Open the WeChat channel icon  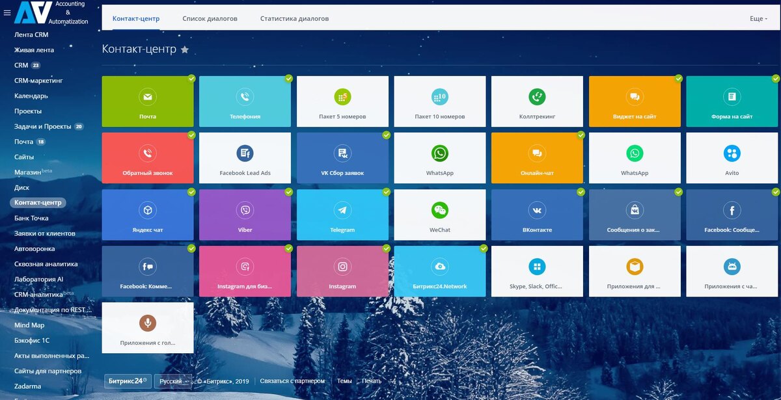pos(440,210)
